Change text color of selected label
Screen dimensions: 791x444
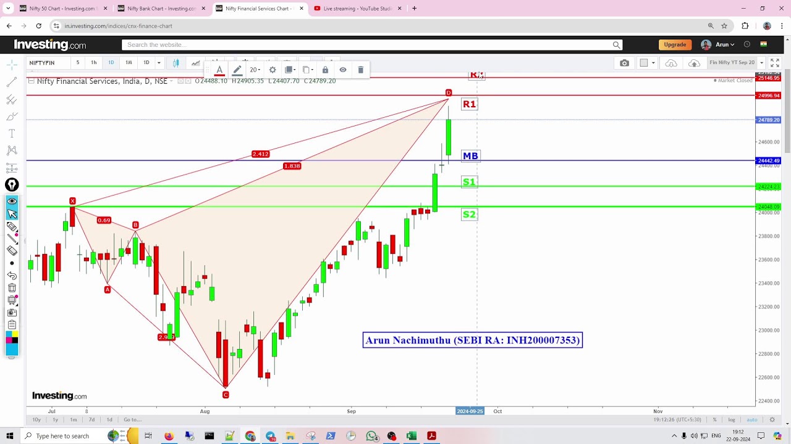pyautogui.click(x=219, y=70)
